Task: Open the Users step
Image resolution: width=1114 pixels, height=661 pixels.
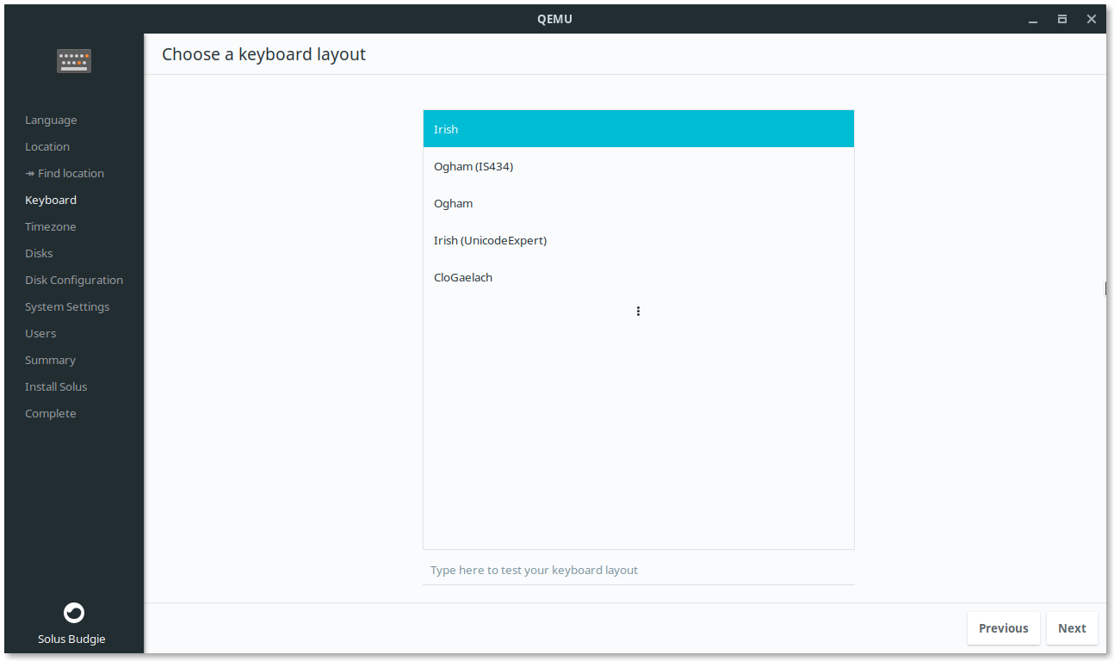Action: pos(40,333)
